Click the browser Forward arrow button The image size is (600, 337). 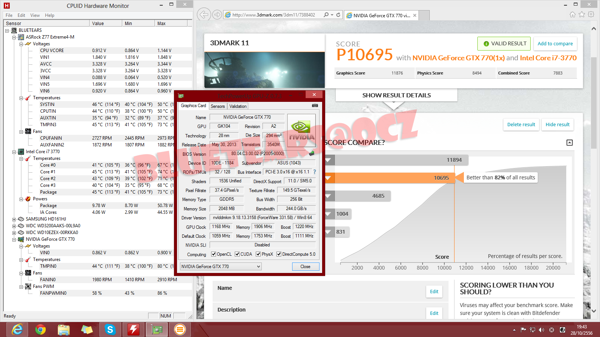217,15
